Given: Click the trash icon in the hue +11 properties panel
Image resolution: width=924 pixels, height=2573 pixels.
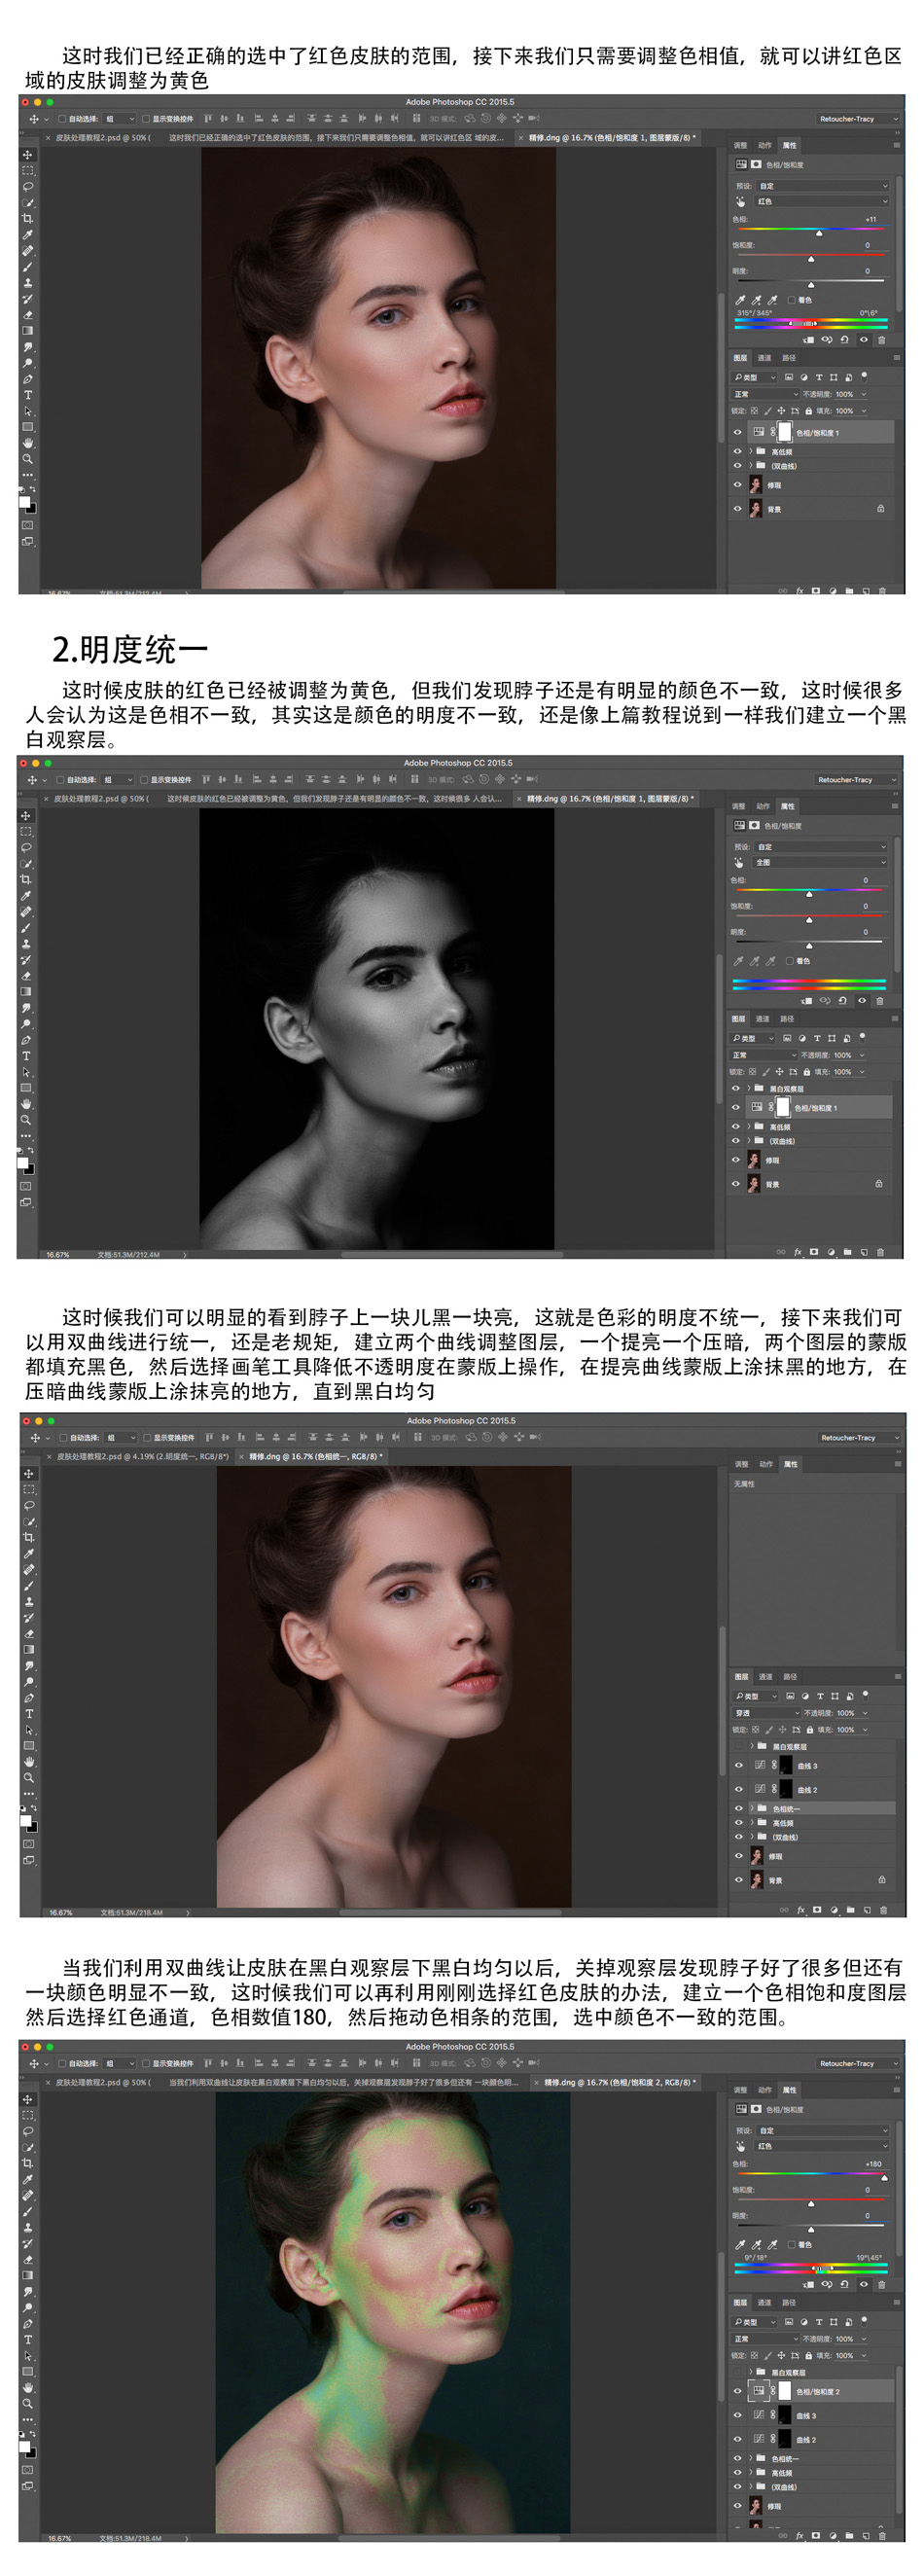Looking at the screenshot, I should coord(881,339).
